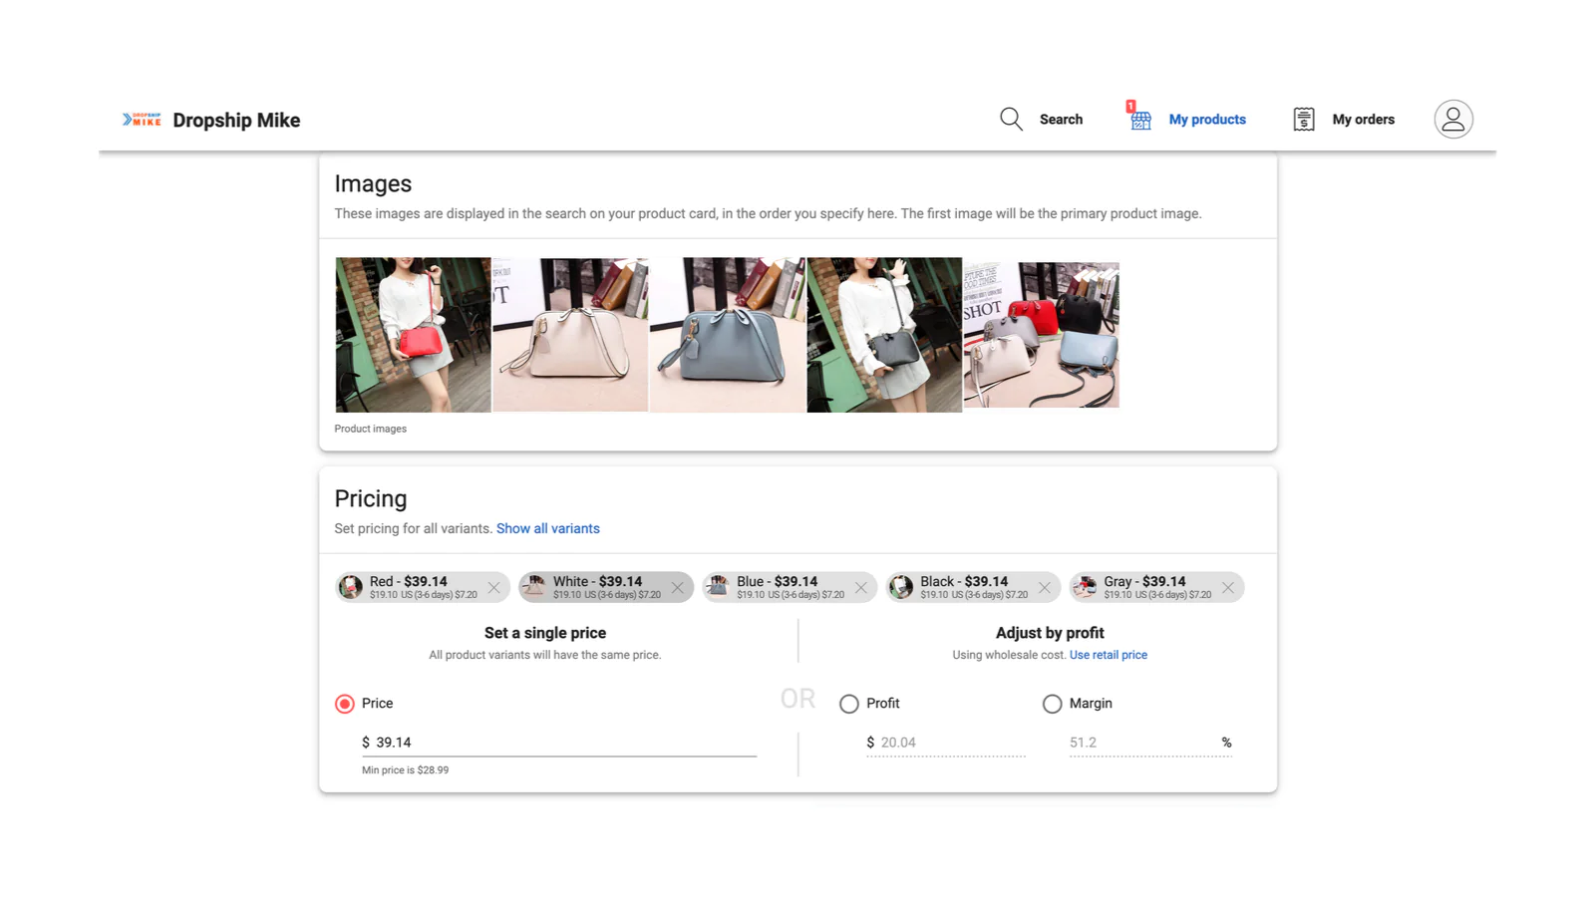Select the blue handbag product image
This screenshot has width=1595, height=897.
727,335
